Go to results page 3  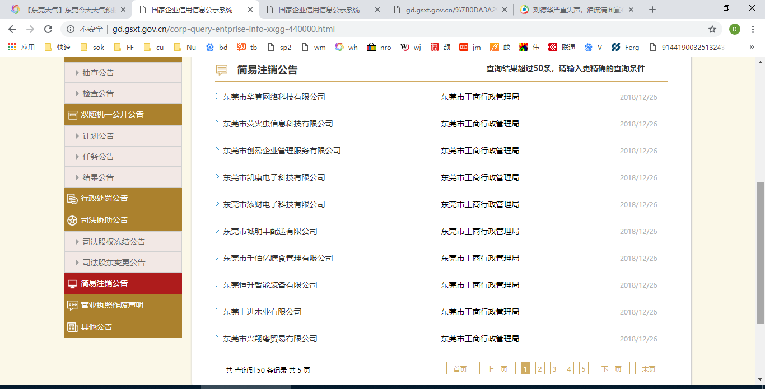pos(554,368)
